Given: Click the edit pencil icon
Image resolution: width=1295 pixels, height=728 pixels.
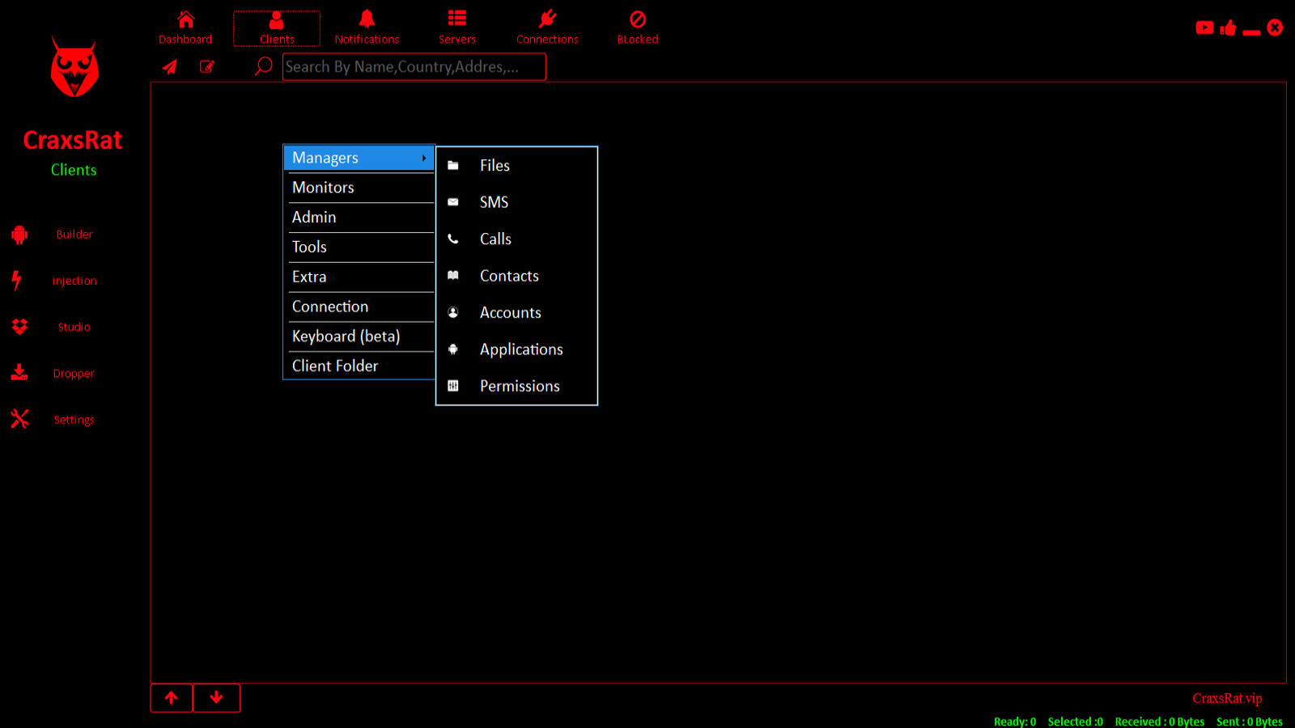Looking at the screenshot, I should tap(207, 67).
